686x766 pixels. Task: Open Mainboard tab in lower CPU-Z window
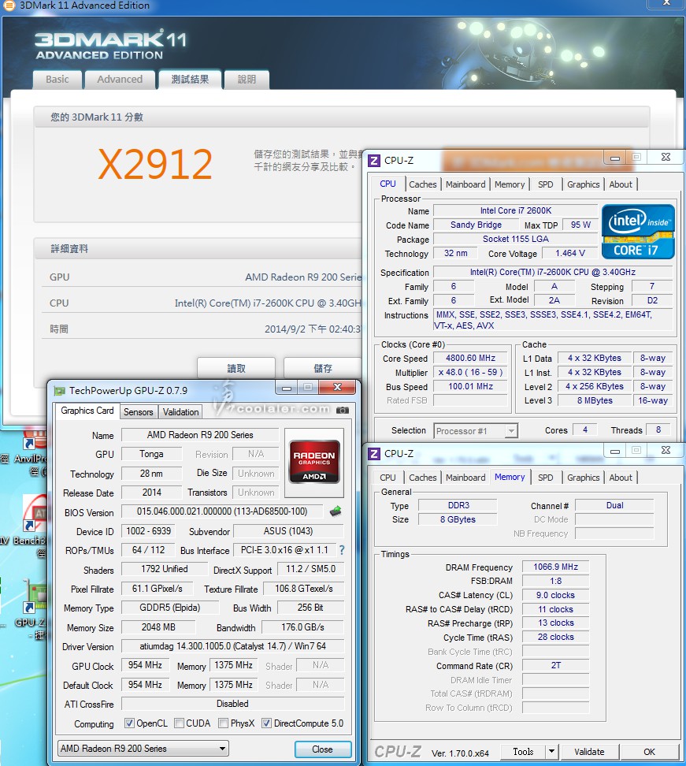click(x=465, y=478)
